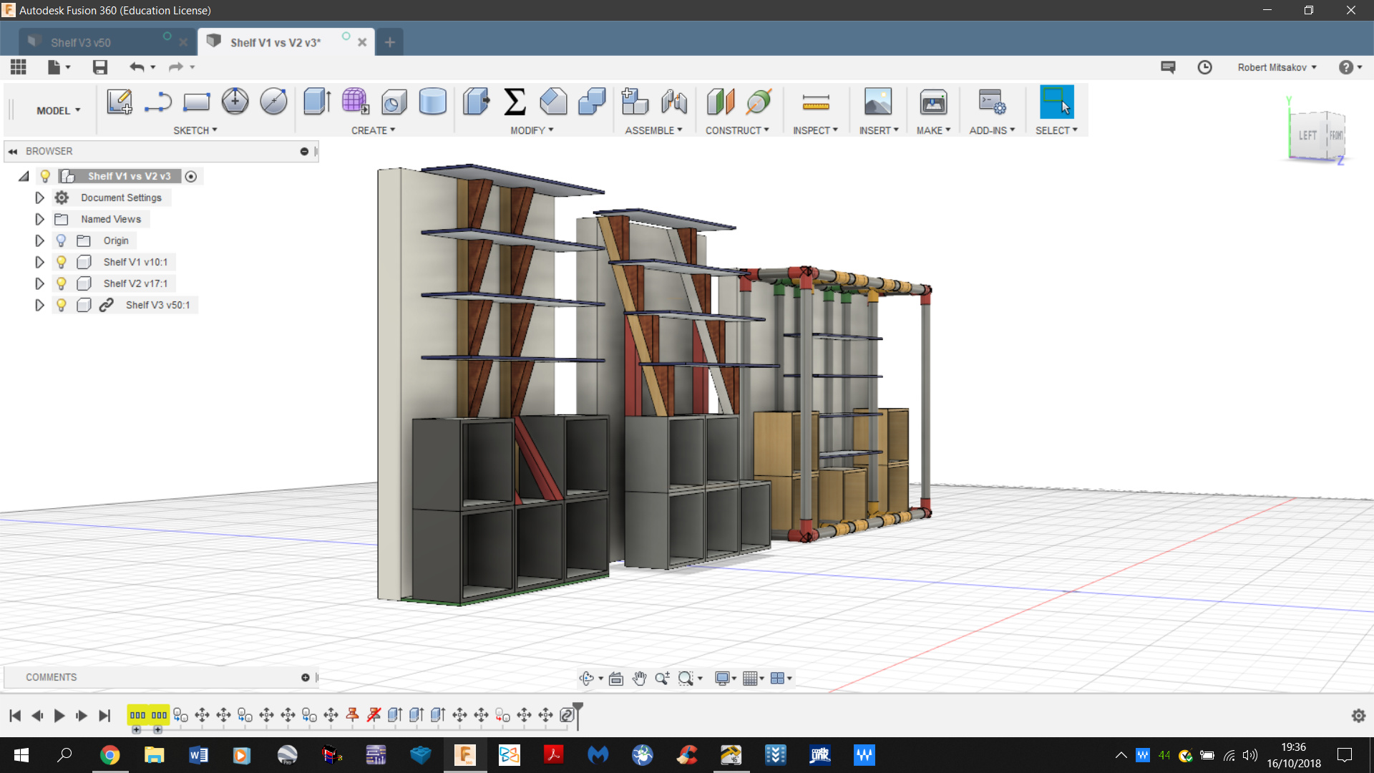
Task: Collapse the root Shelf V1 vs V2 v3 node
Action: [24, 176]
